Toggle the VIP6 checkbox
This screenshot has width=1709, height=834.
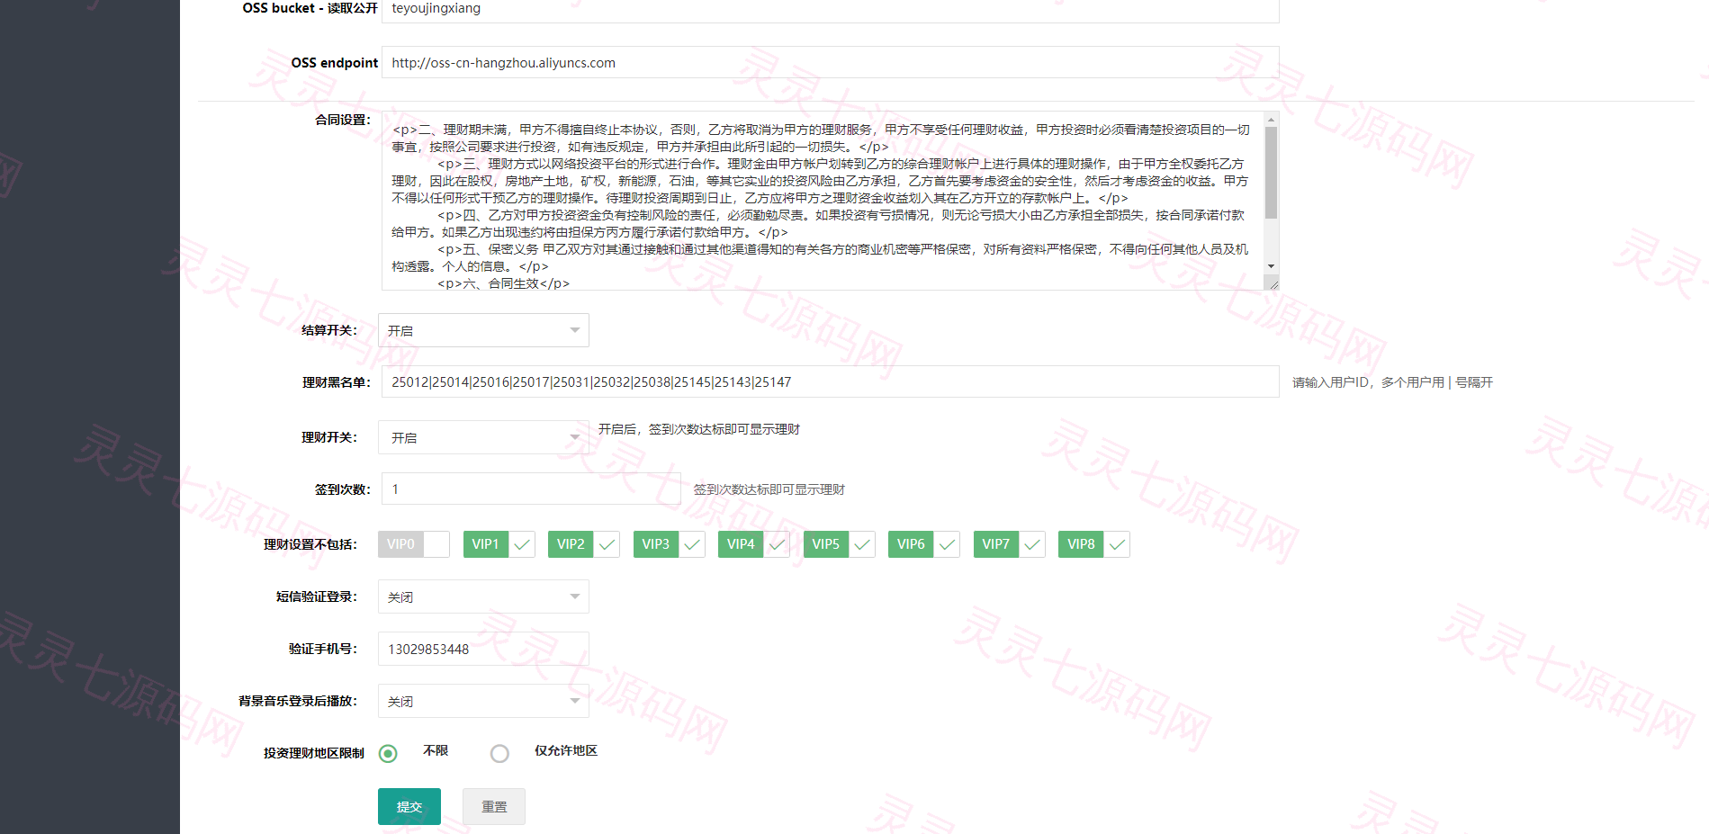[x=923, y=544]
